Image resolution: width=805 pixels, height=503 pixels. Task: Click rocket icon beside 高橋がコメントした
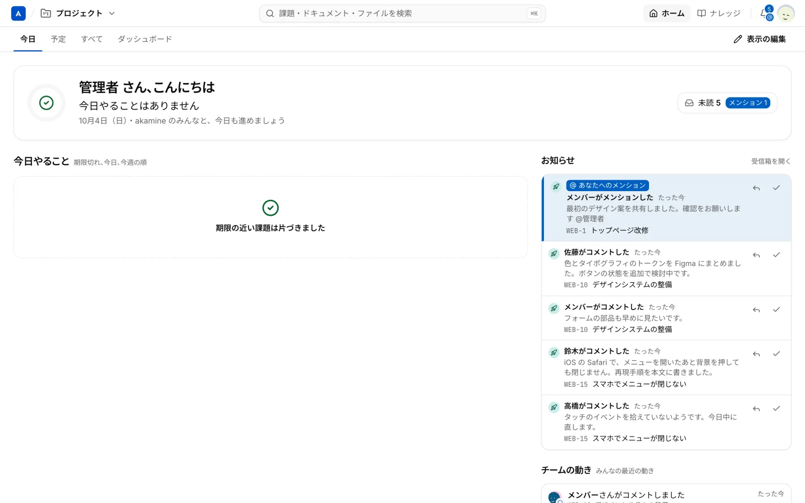coord(554,407)
